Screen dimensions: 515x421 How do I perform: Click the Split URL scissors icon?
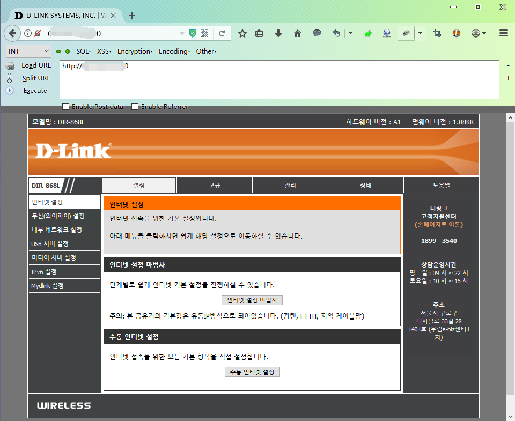(9, 78)
